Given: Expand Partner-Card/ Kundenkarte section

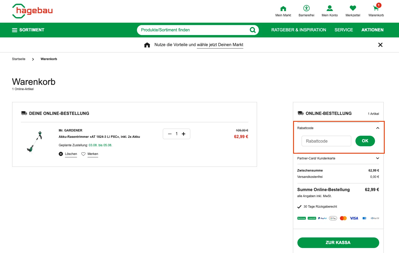Looking at the screenshot, I should (338, 158).
